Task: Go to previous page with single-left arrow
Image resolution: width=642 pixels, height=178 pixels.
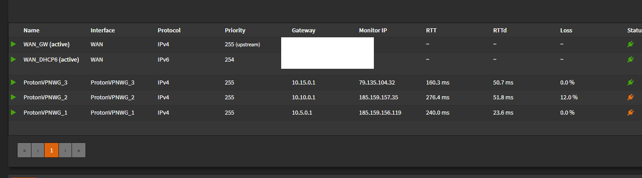Action: pos(38,150)
